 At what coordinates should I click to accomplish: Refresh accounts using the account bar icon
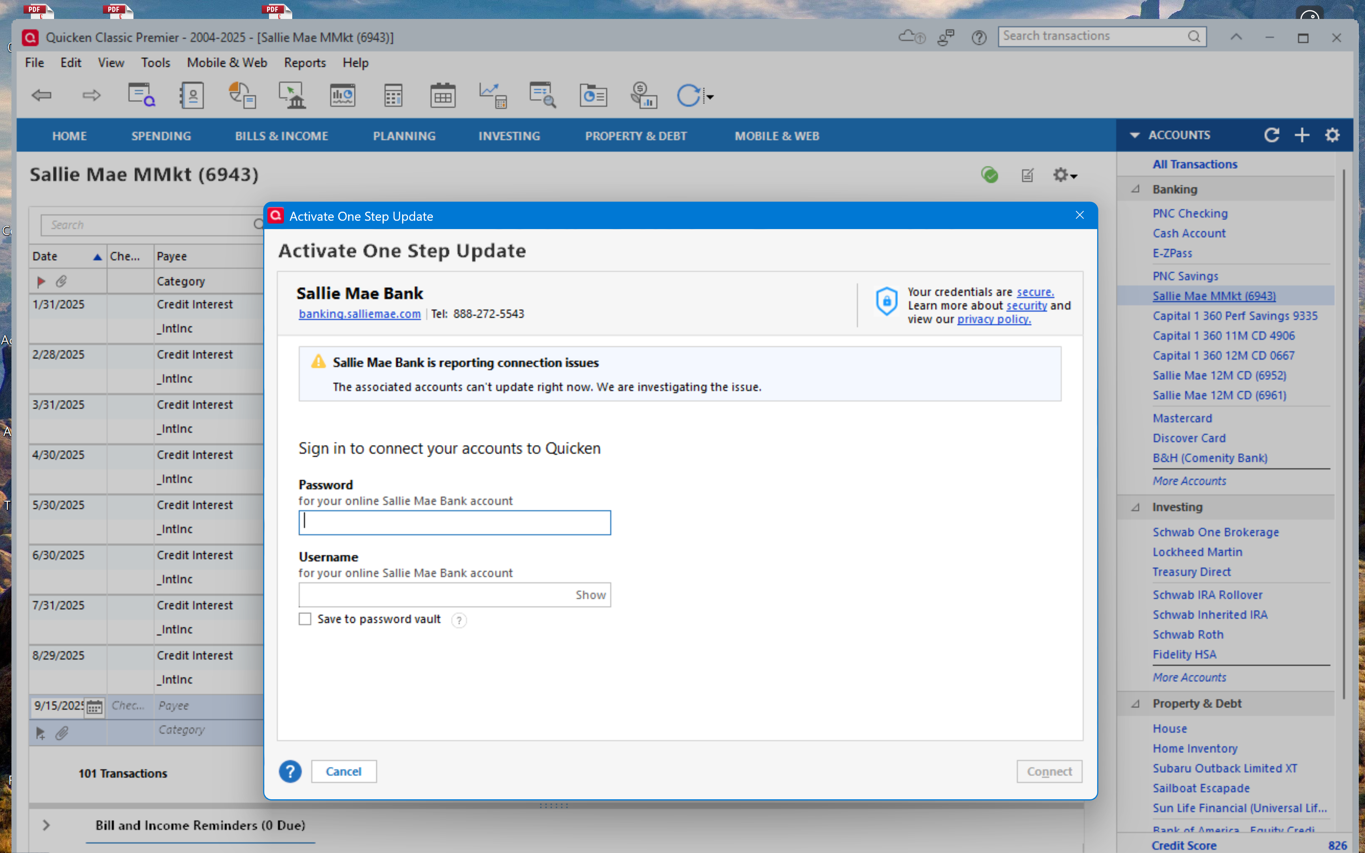pos(1271,135)
